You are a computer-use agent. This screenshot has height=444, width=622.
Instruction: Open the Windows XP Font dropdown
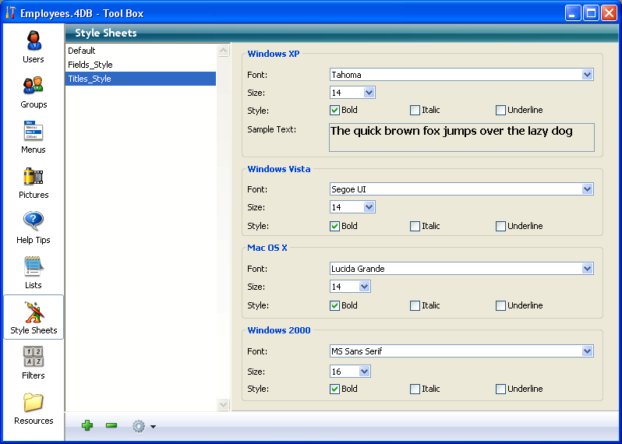coord(587,75)
